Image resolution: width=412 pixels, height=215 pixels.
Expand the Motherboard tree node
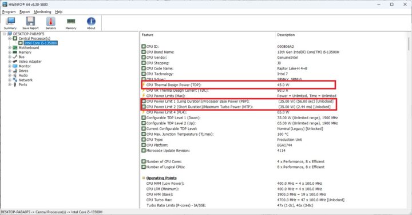point(10,48)
